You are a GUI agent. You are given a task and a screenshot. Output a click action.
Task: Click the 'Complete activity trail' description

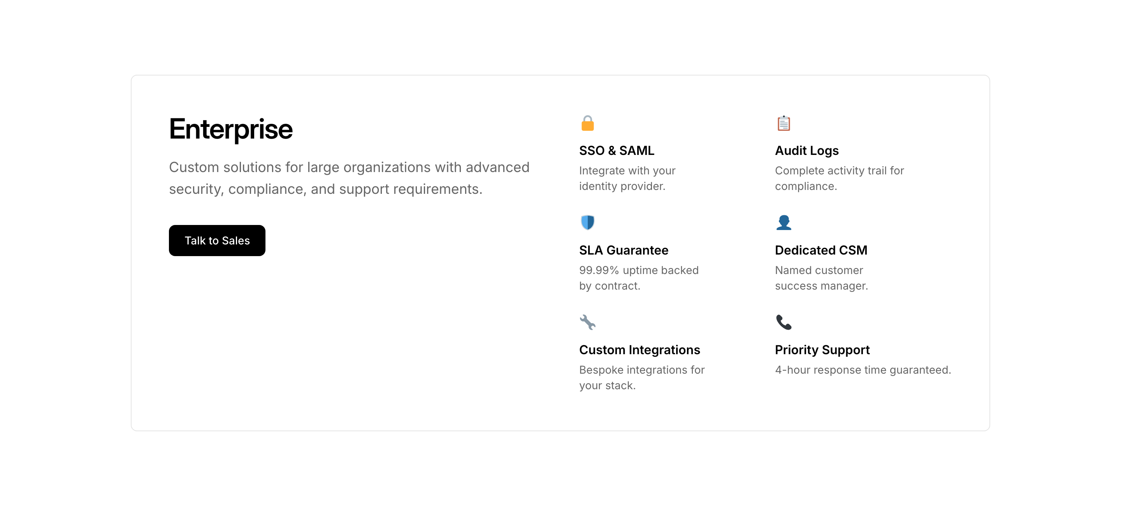pos(839,178)
